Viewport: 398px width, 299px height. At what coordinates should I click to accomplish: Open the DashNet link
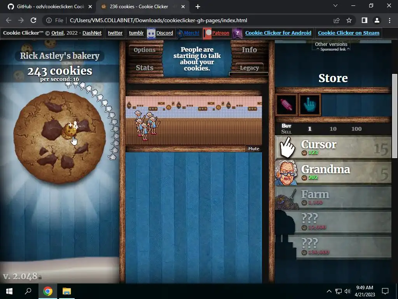coord(92,33)
